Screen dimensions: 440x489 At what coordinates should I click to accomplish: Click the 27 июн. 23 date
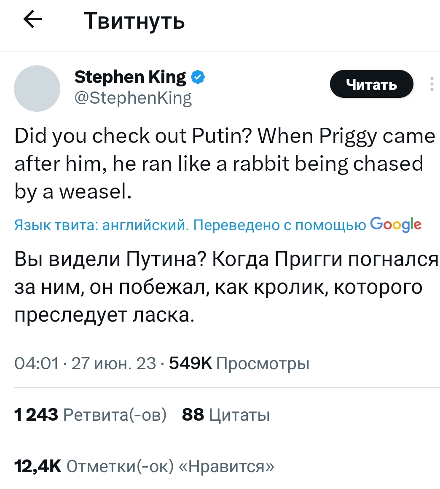pyautogui.click(x=114, y=363)
